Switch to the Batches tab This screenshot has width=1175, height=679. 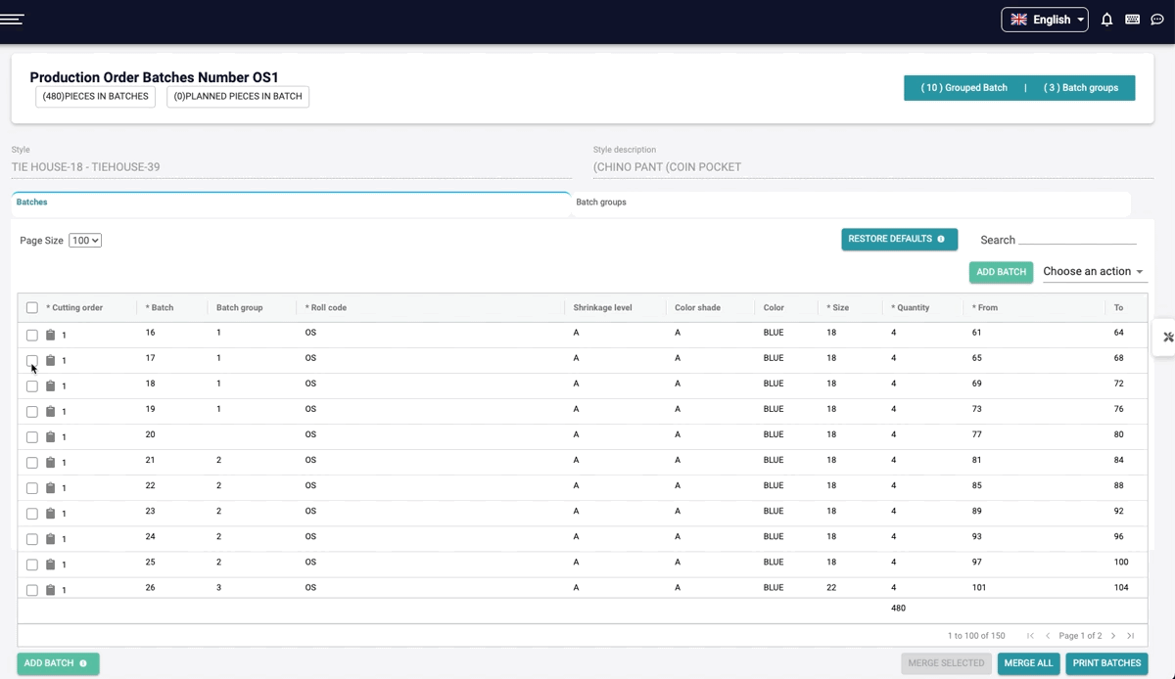coord(291,203)
